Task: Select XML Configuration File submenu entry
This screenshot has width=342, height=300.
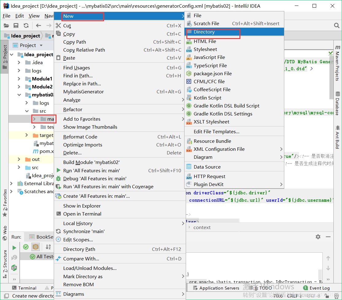Action: click(x=234, y=149)
